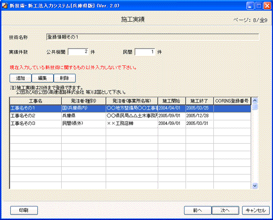Click the 国(兵庫県内) cell
The image size is (273, 220).
(x=83, y=108)
